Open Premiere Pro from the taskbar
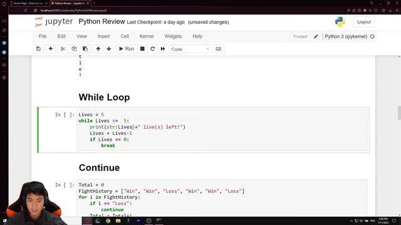401x225 pixels. pos(138,221)
